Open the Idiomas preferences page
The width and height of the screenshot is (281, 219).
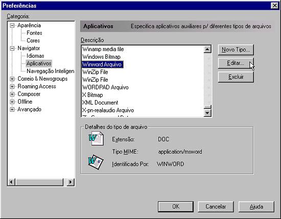[35, 56]
